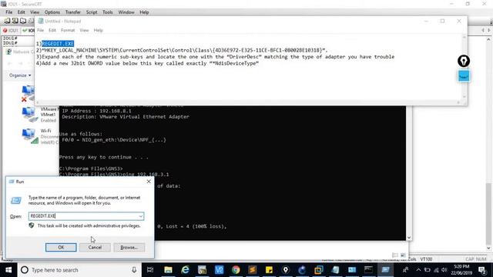Click the taskbar clock showing 5:20 PM
This screenshot has height=277, width=493.
pyautogui.click(x=461, y=270)
